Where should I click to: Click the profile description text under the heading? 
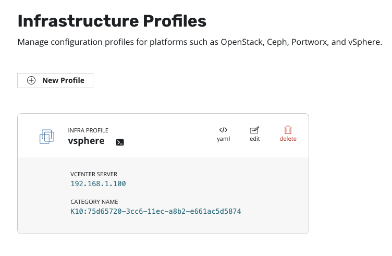[x=200, y=42]
